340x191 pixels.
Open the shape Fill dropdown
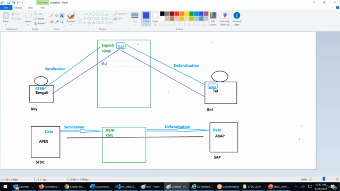click(118, 19)
